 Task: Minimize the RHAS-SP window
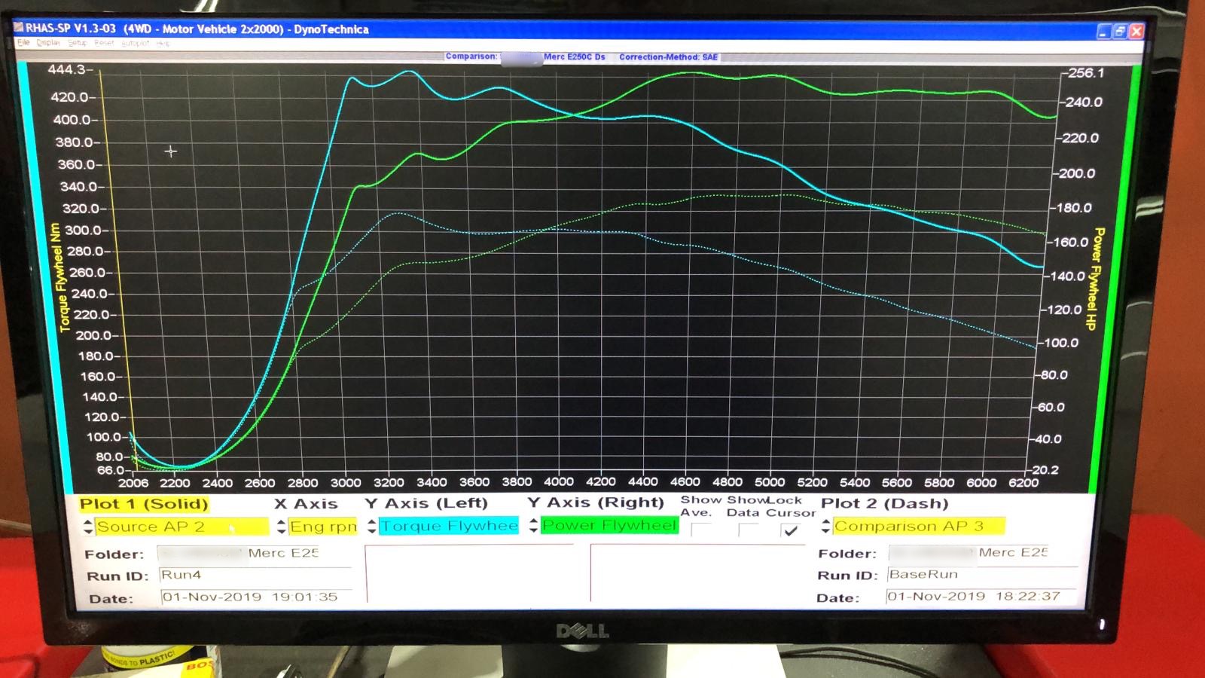click(x=1103, y=32)
